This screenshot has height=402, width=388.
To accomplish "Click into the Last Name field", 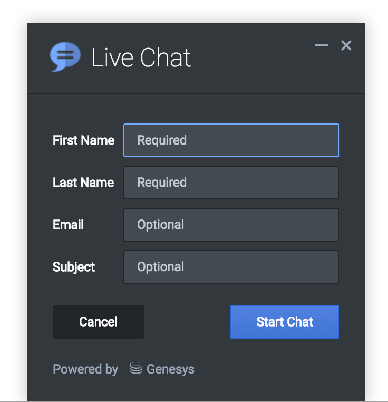I will (231, 183).
